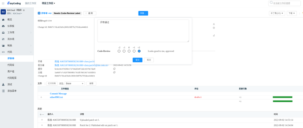Open the 对比 Base combo box
This screenshot has width=303, height=128.
click(75, 83)
